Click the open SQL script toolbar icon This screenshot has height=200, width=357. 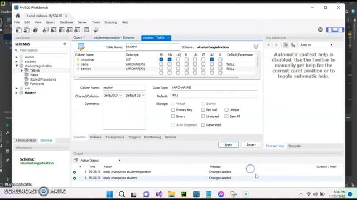point(27,29)
